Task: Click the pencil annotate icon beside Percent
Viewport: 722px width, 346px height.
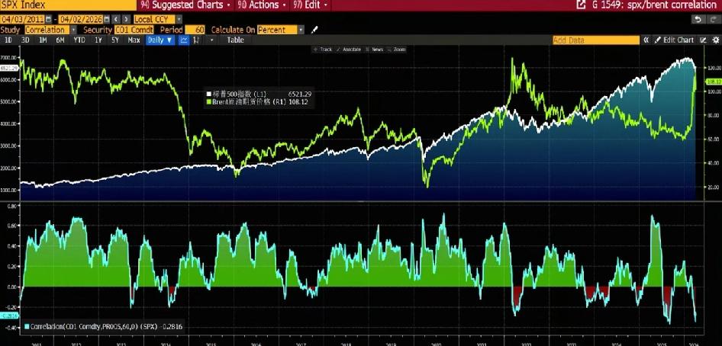Action: [x=314, y=30]
